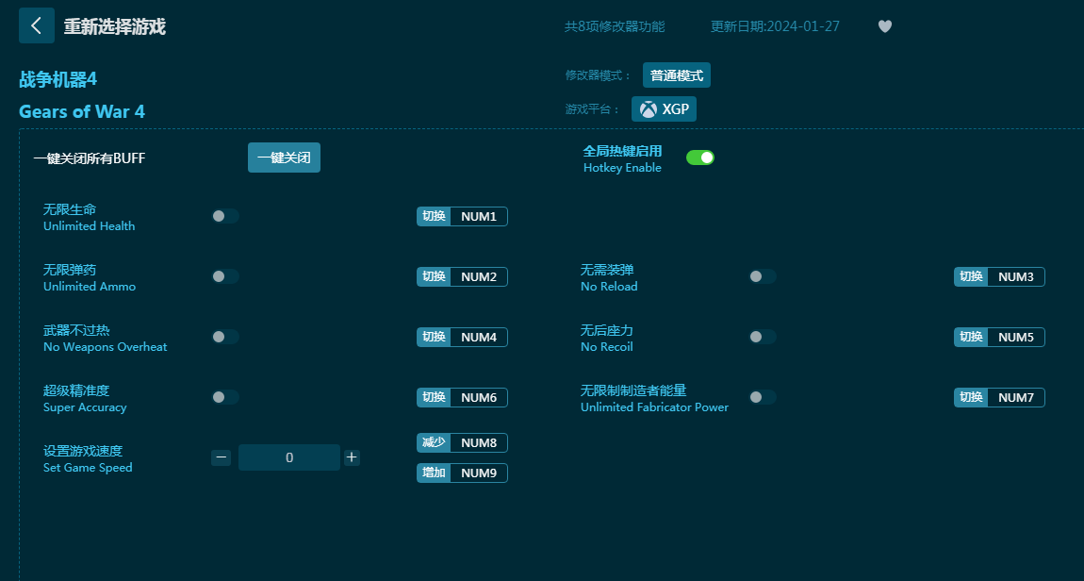This screenshot has height=581, width=1084.
Task: Toggle the Hotkey Enable switch
Action: 700,158
